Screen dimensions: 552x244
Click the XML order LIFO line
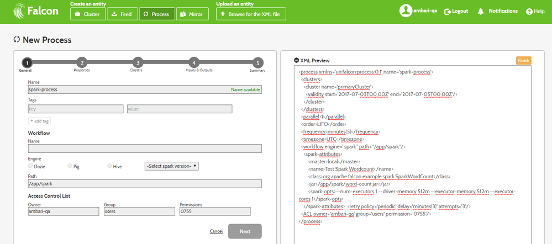(x=324, y=124)
